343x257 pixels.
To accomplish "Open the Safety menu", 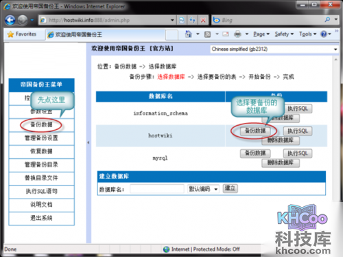I will tap(284, 34).
